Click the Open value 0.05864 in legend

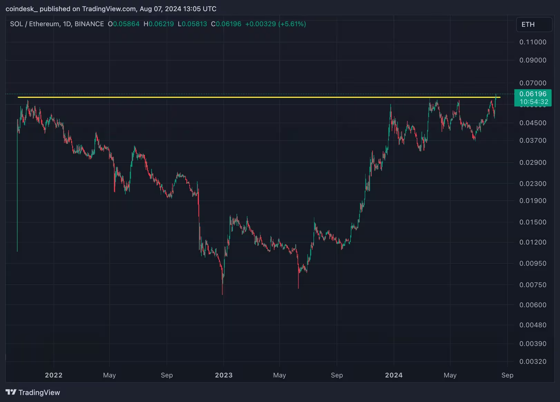tap(126, 24)
